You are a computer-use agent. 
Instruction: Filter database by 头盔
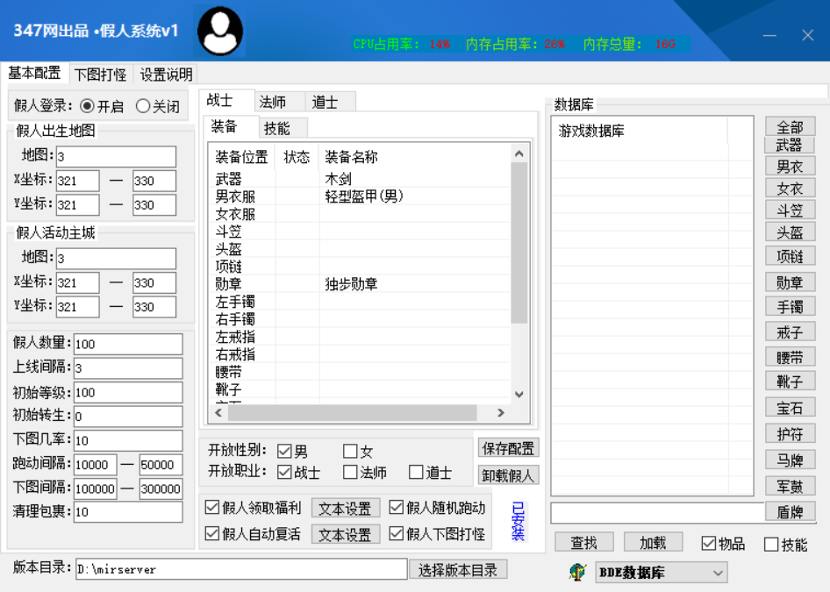coord(790,232)
